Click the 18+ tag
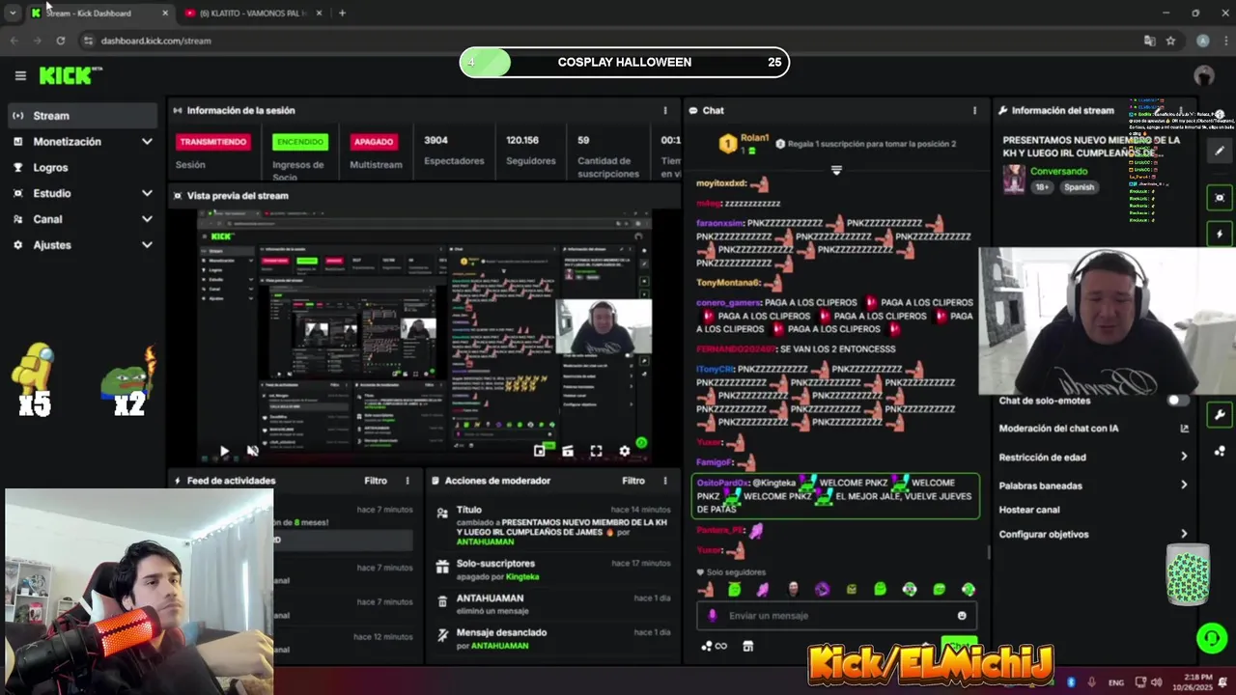This screenshot has height=695, width=1236. point(1043,187)
